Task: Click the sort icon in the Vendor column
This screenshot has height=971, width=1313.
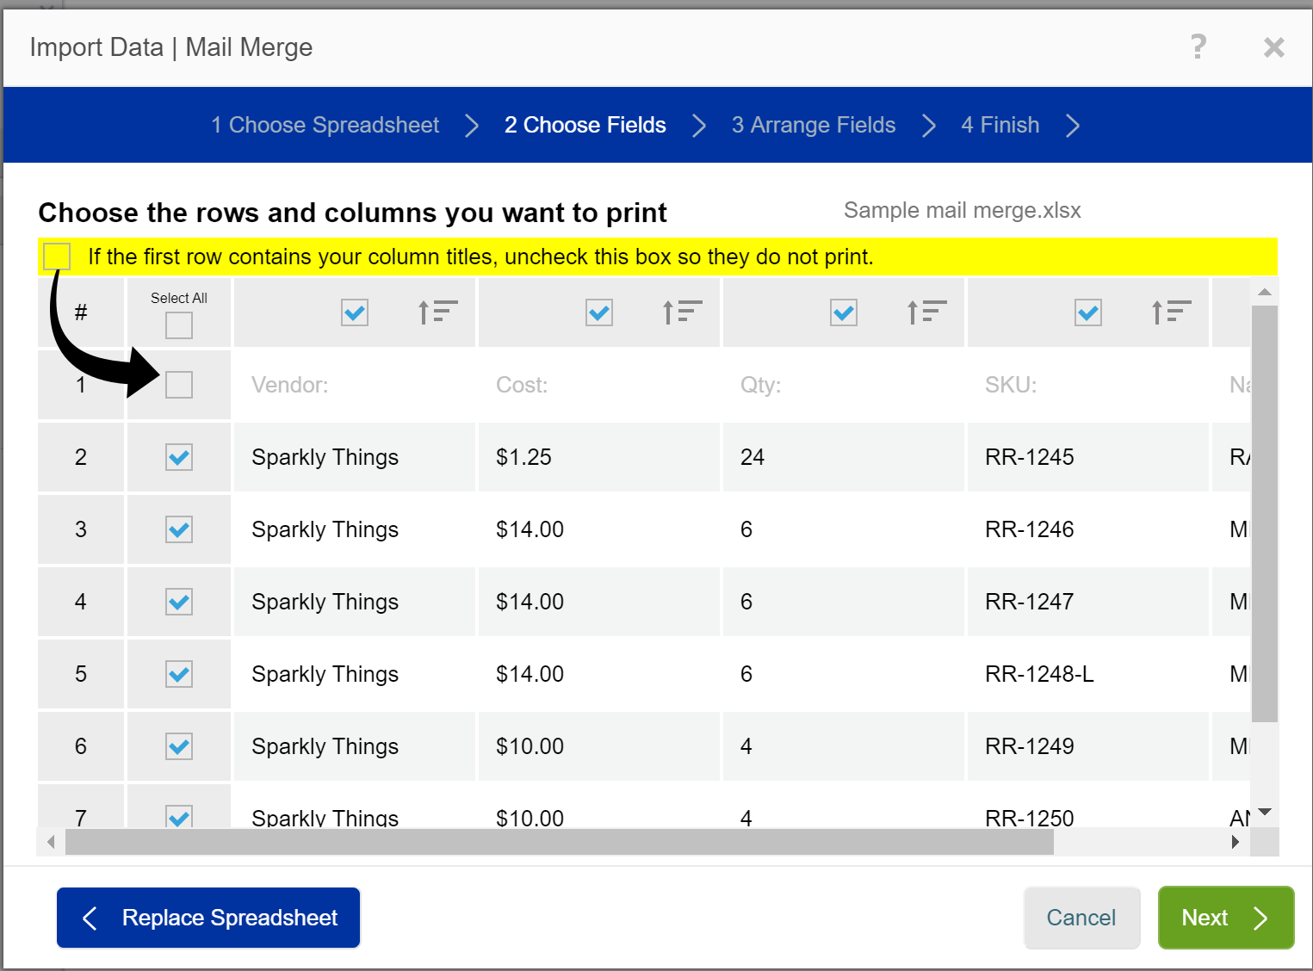Action: (x=437, y=312)
